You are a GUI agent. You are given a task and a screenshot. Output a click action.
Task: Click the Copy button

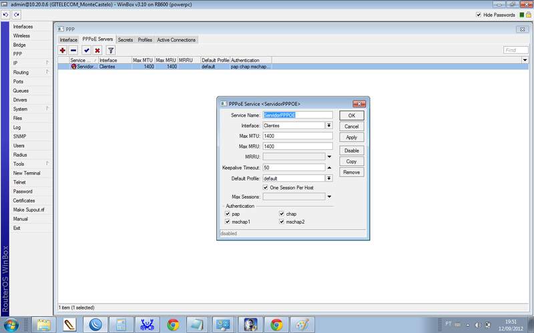352,161
